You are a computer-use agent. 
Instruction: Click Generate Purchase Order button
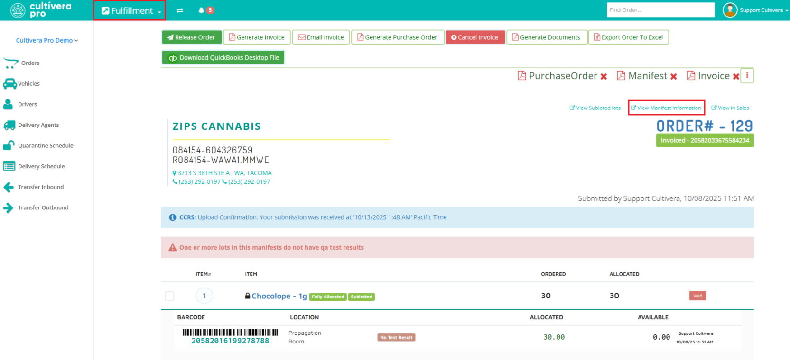point(398,37)
